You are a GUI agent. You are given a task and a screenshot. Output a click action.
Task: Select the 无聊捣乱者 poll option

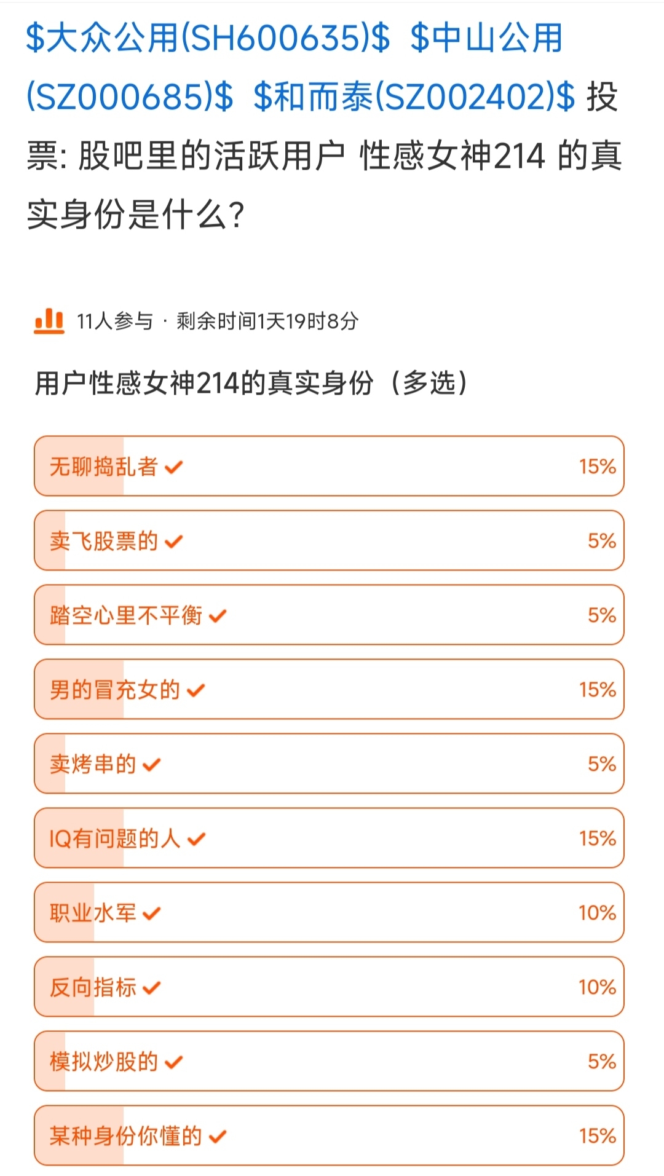click(x=329, y=466)
